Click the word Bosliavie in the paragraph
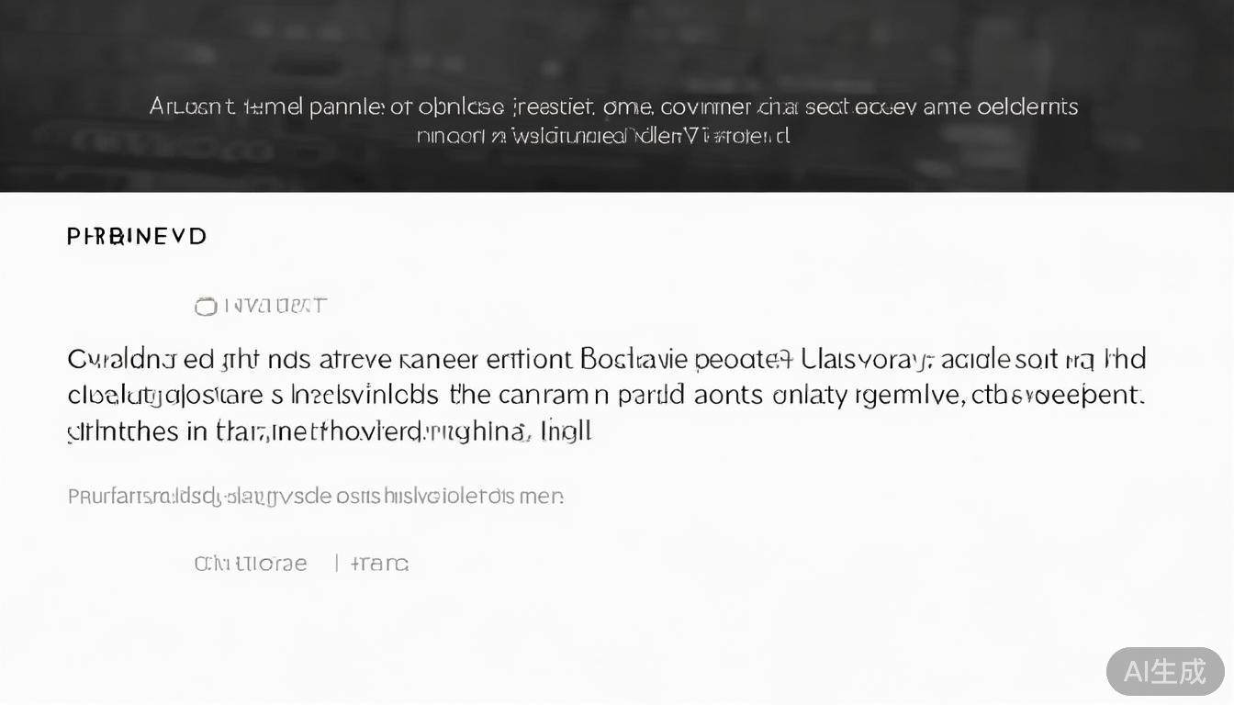 click(633, 359)
